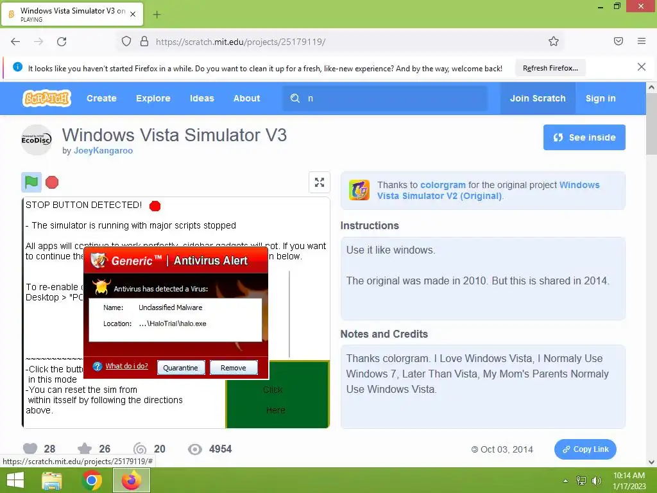Close the Windows Vista Simulator tab

coord(133,14)
